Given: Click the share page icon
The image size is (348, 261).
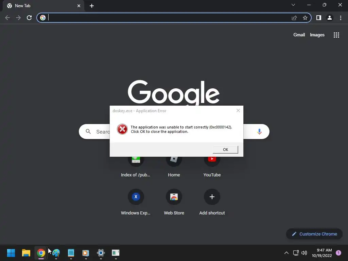Looking at the screenshot, I should pos(294,18).
